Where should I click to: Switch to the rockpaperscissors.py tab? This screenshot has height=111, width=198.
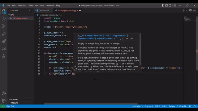pos(67,10)
